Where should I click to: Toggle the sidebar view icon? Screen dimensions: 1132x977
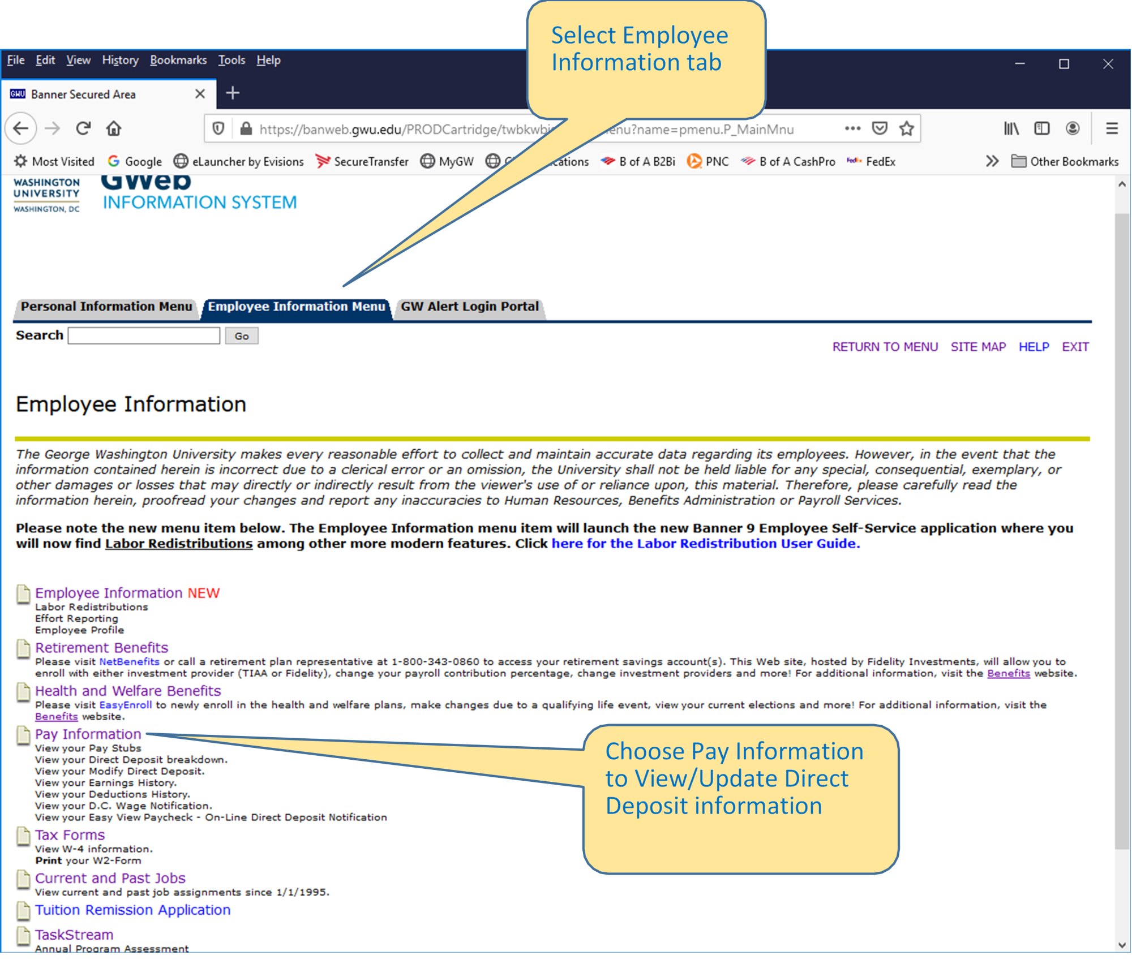(x=1041, y=128)
